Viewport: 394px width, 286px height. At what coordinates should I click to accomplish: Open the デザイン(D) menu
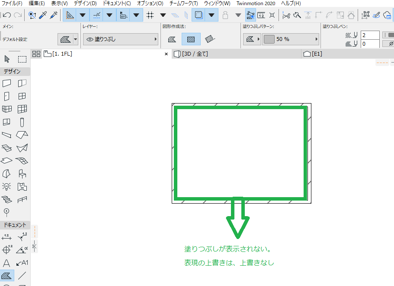coord(85,3)
